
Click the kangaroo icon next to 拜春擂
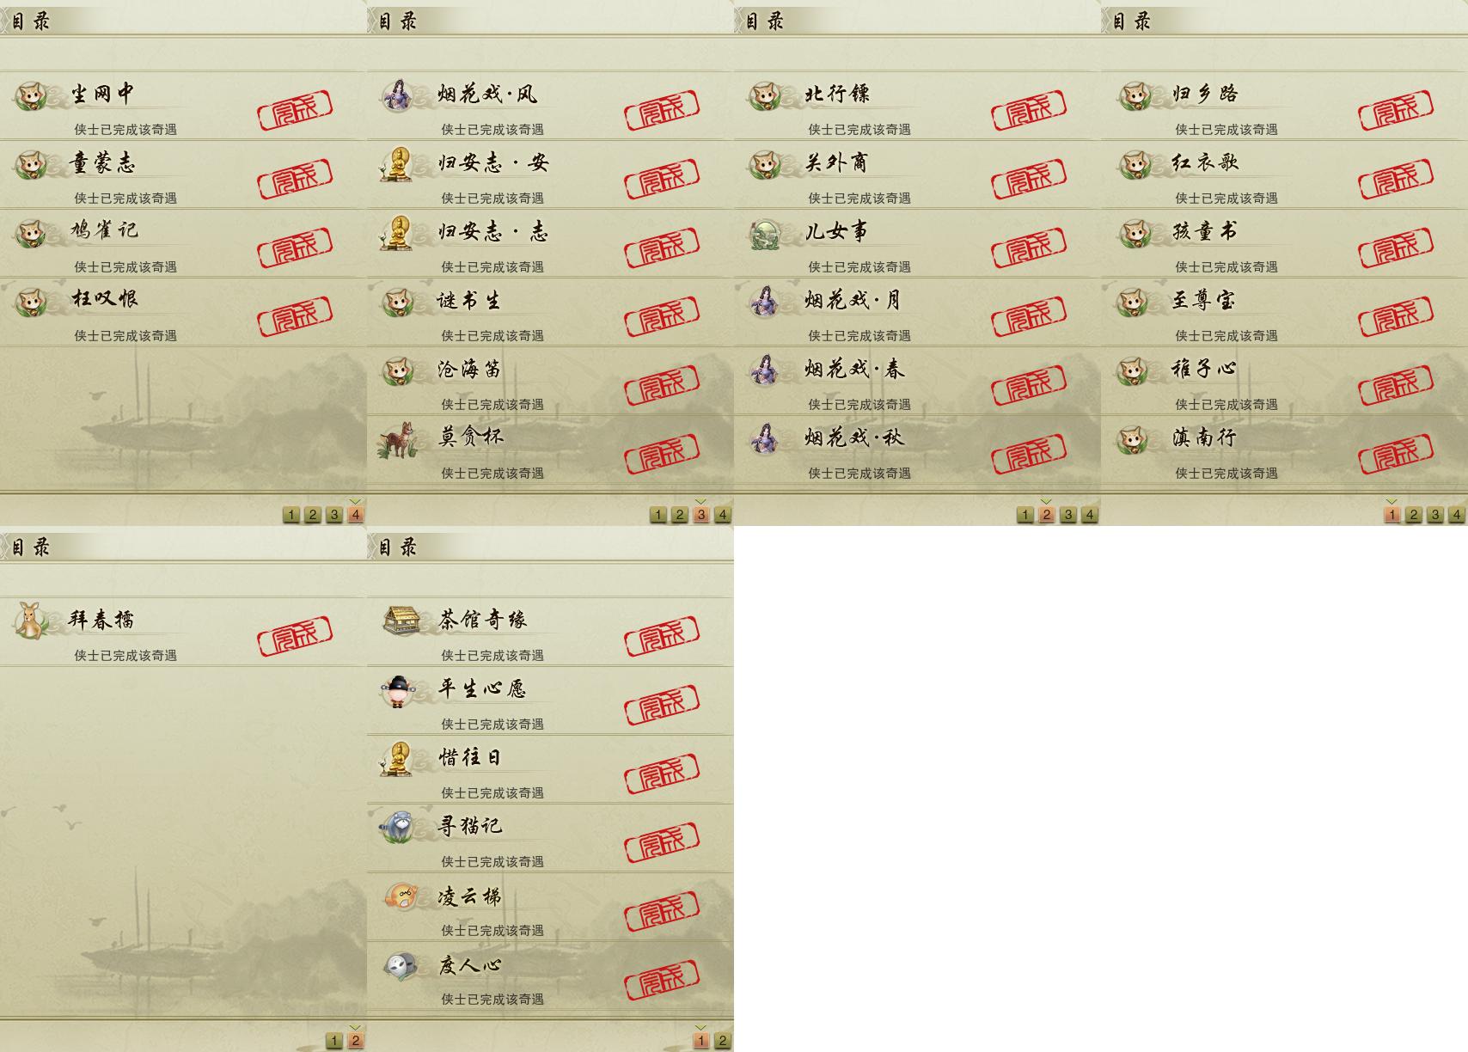click(32, 620)
